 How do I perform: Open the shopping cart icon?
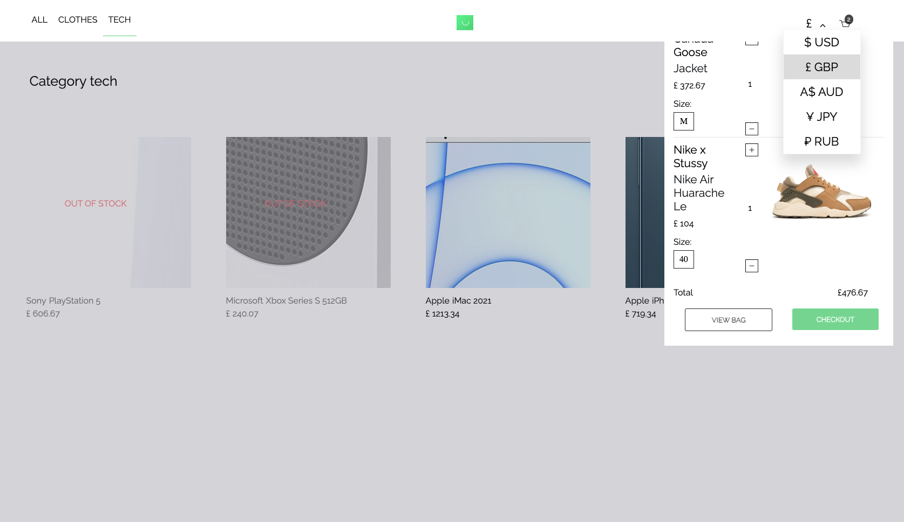[x=845, y=24]
